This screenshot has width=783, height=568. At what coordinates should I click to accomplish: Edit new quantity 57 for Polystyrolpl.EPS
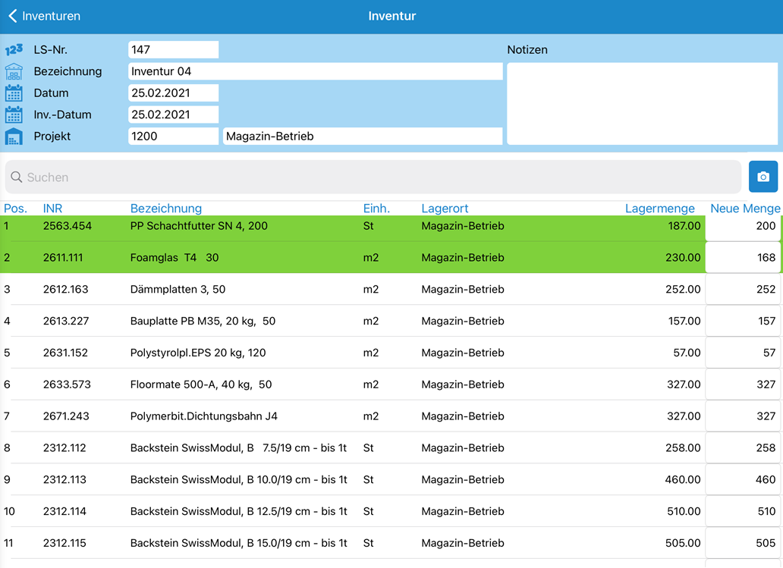[x=743, y=353]
